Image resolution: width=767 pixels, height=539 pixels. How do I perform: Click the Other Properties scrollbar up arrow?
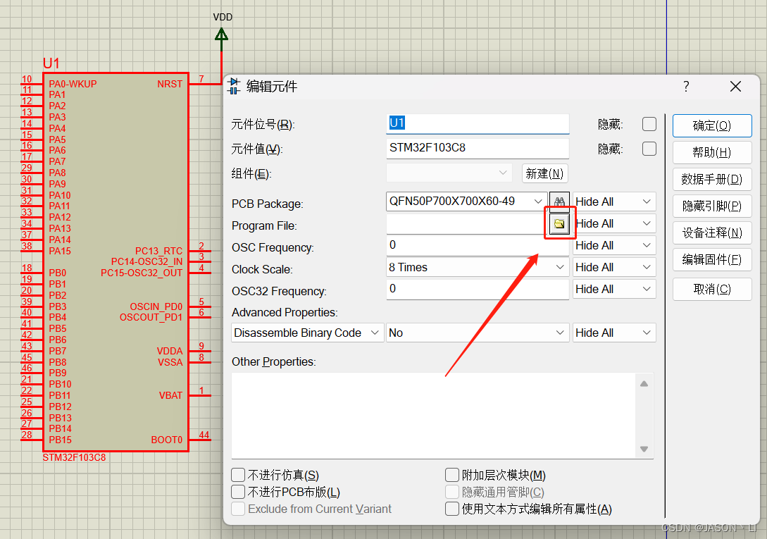644,383
